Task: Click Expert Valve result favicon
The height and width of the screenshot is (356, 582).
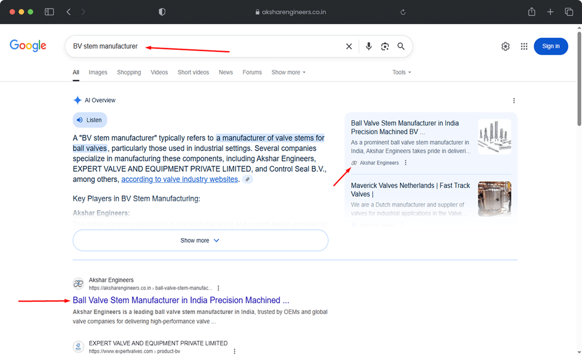Action: [x=79, y=347]
